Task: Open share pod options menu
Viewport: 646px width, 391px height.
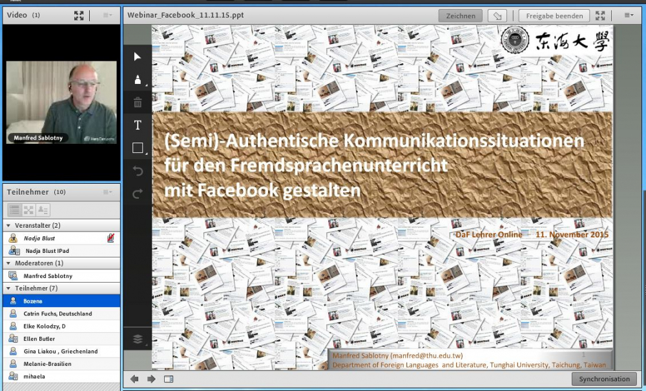Action: tap(629, 15)
